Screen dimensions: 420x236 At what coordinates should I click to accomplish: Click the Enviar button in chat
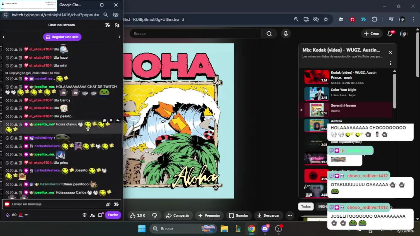(113, 215)
